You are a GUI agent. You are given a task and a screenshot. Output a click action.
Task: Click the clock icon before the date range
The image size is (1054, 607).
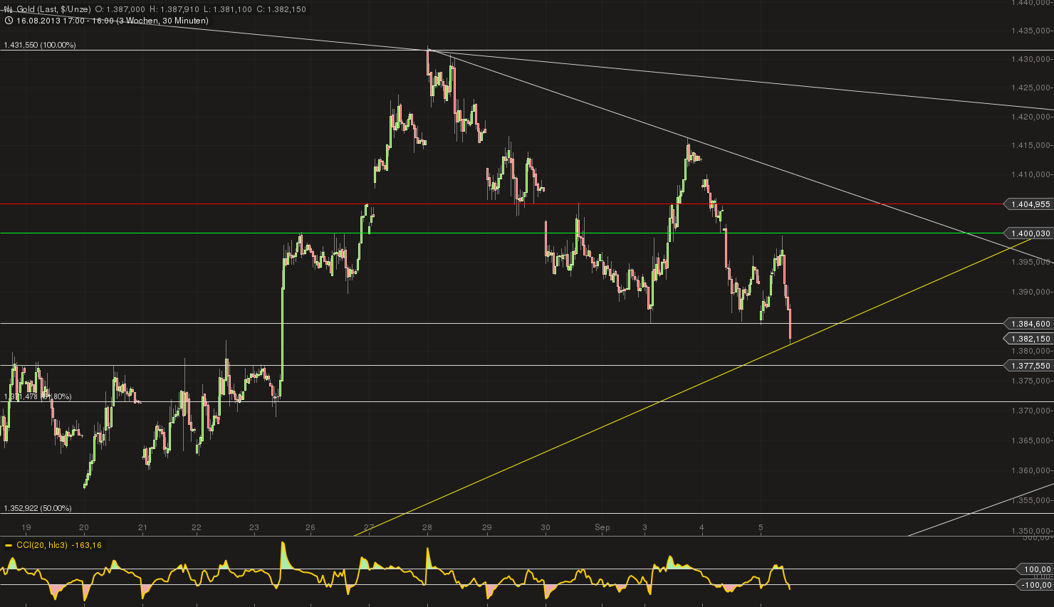[9, 20]
